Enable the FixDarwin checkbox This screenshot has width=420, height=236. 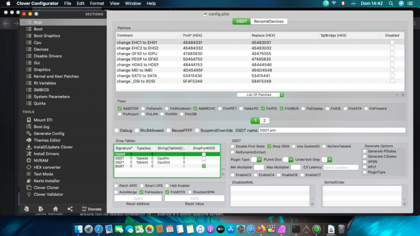click(x=142, y=109)
